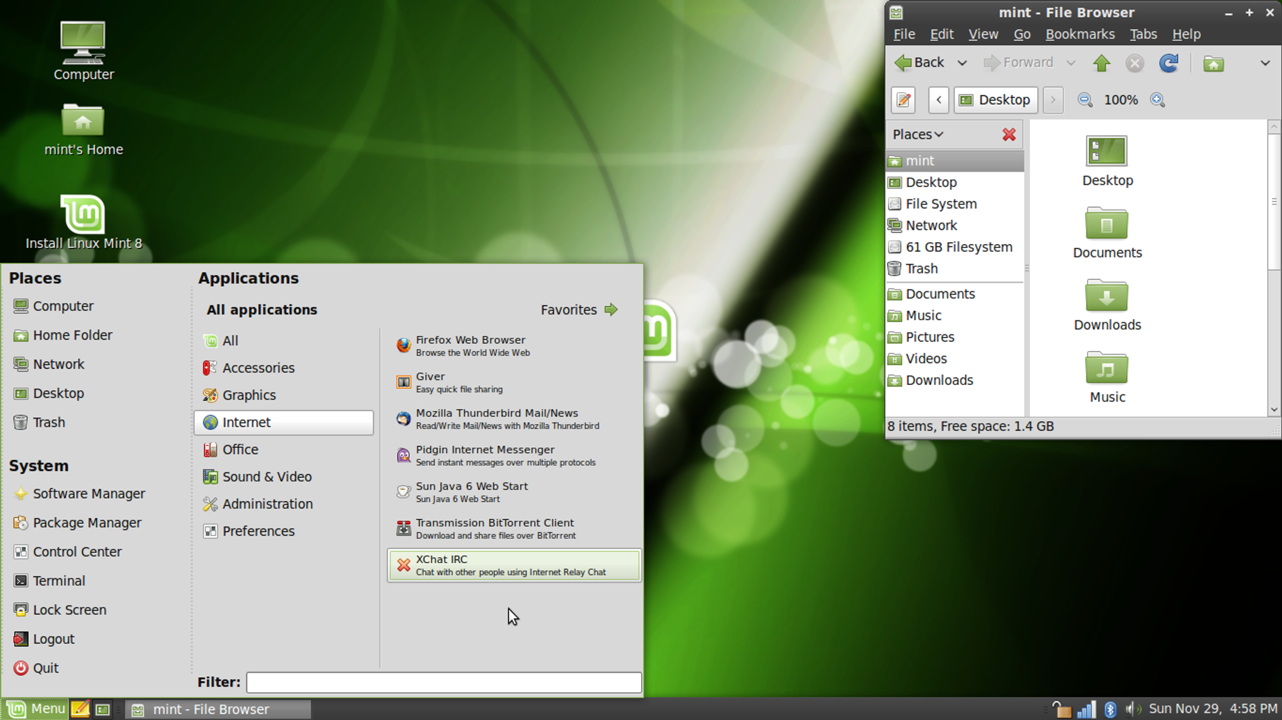Open the Software Manager entry
This screenshot has height=720, width=1282.
pyautogui.click(x=79, y=494)
